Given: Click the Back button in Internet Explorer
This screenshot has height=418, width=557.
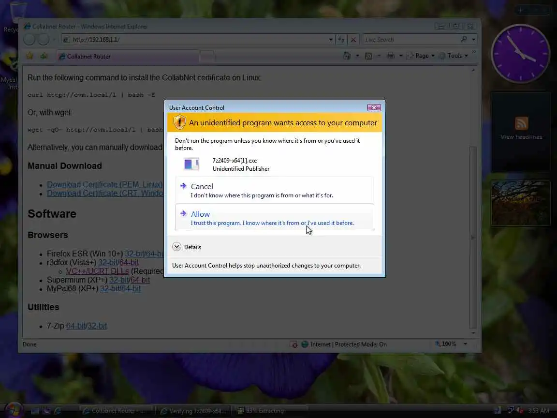Looking at the screenshot, I should [x=29, y=40].
